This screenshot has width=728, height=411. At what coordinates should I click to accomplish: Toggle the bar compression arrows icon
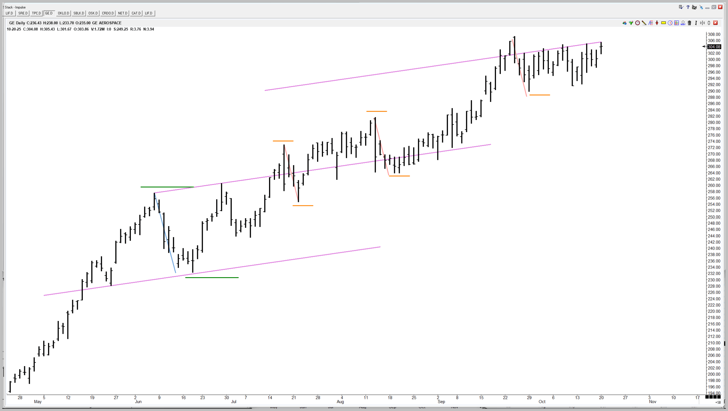[x=702, y=23]
